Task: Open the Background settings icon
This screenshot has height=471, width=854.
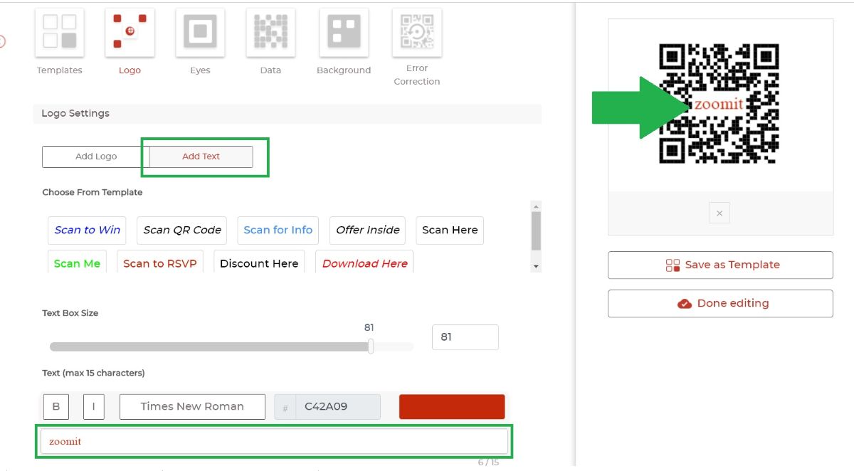Action: click(x=344, y=32)
